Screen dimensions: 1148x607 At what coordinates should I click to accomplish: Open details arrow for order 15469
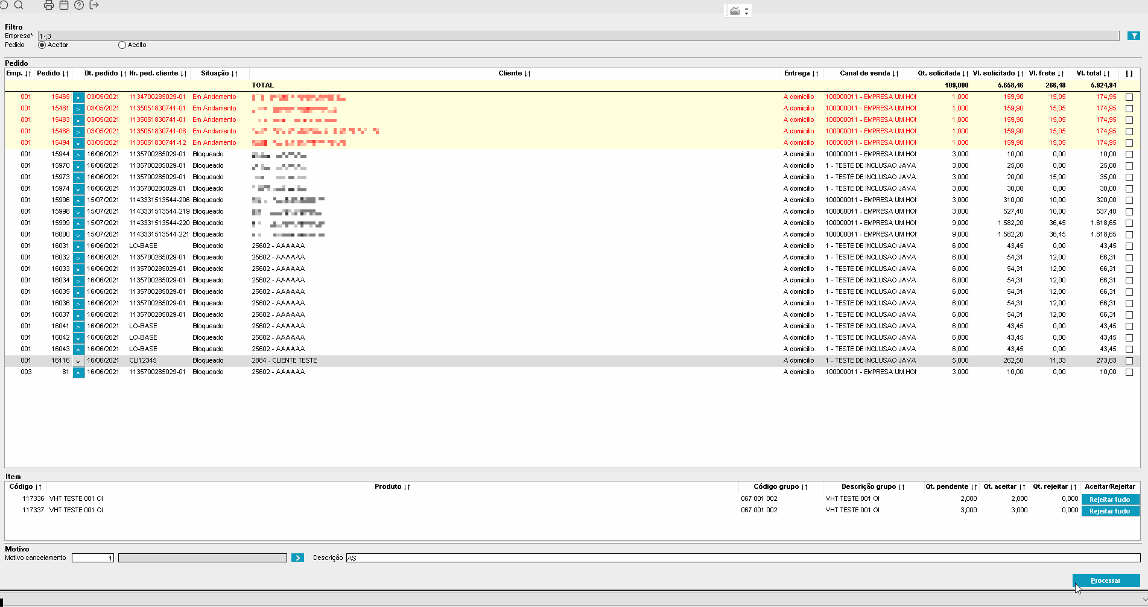(78, 97)
